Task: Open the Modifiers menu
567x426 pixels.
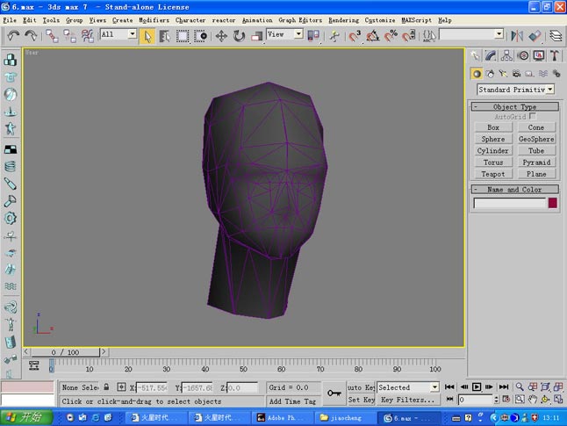Action: [x=154, y=20]
